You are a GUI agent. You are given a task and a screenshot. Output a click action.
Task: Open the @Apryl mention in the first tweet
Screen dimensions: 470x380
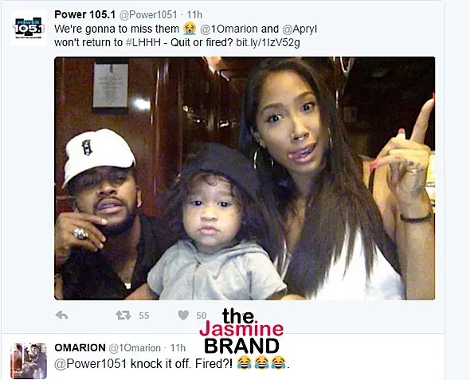(x=300, y=29)
